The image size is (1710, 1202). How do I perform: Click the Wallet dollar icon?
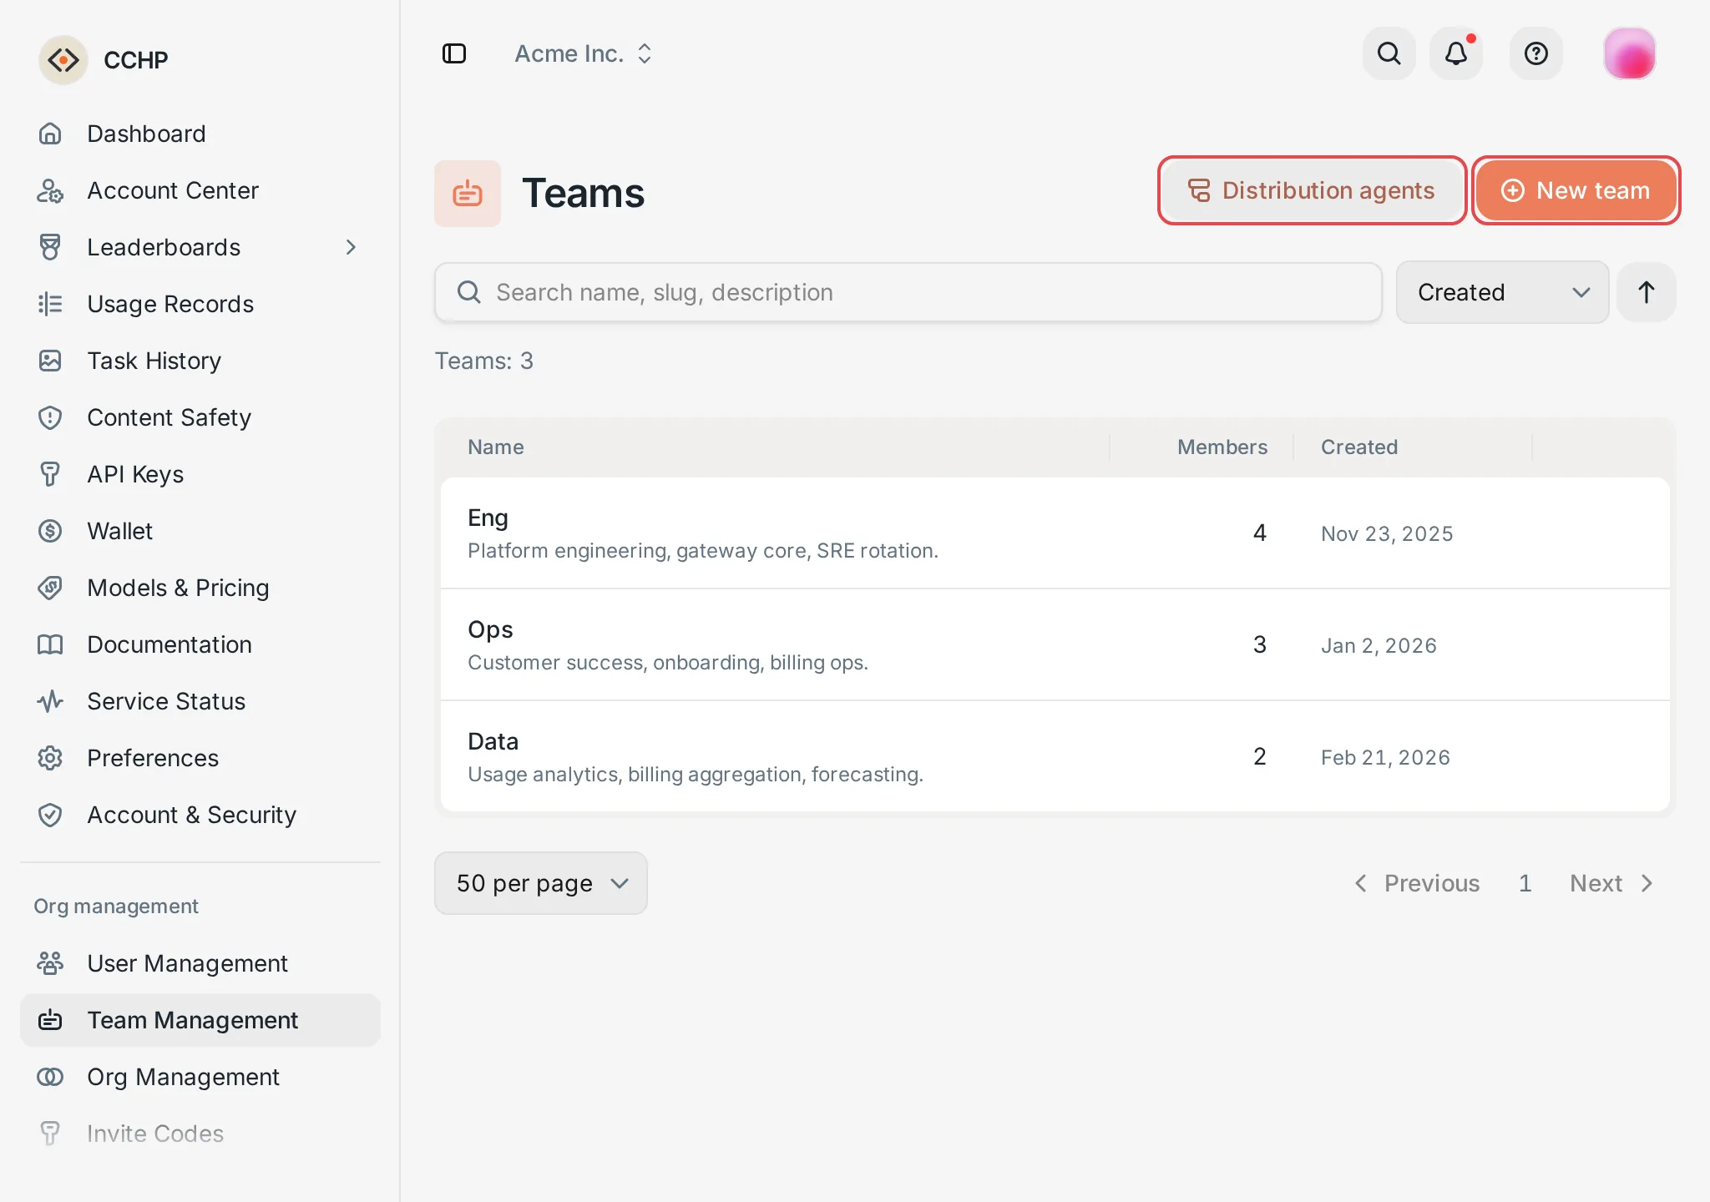pos(50,531)
